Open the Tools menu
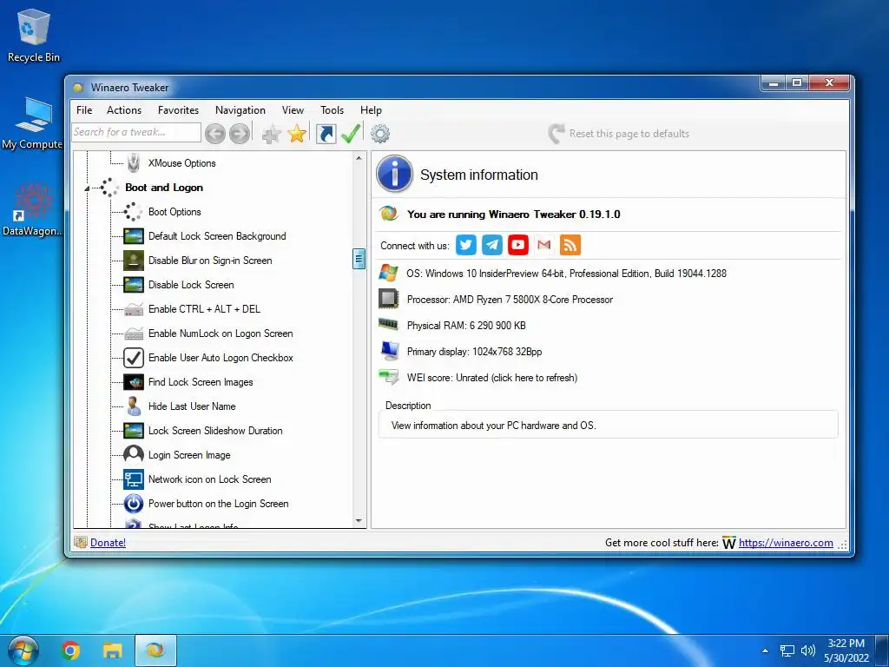The height and width of the screenshot is (667, 889). pyautogui.click(x=332, y=110)
